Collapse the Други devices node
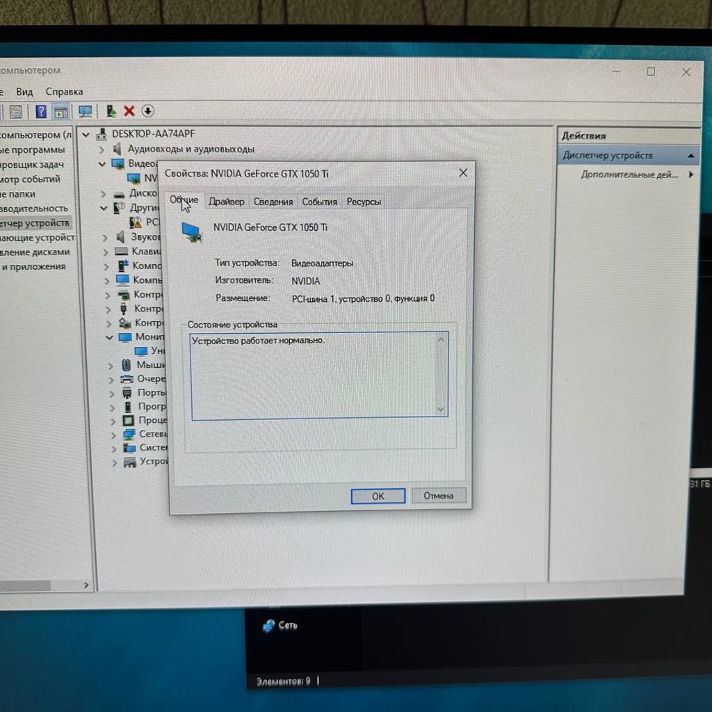The image size is (712, 712). point(104,208)
